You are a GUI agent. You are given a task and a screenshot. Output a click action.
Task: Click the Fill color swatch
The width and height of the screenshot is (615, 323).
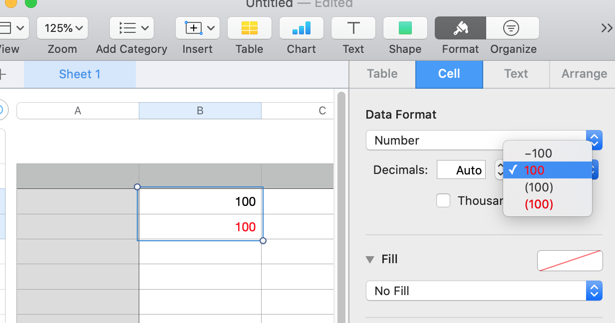[x=570, y=261]
